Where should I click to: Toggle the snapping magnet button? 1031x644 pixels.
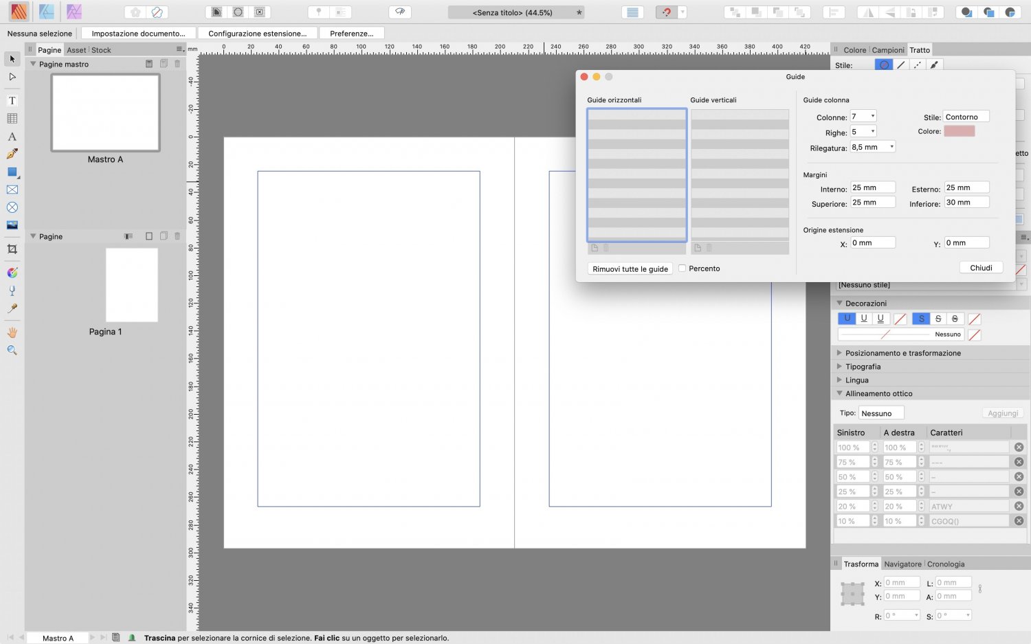pyautogui.click(x=666, y=12)
